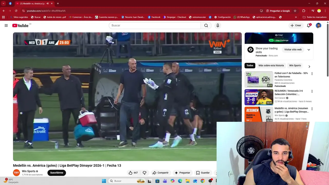Open the bookmarks apps grid icon
Image resolution: width=329 pixels, height=185 pixels.
3,17
